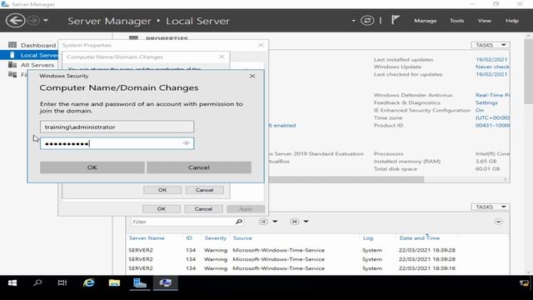Click Windows Defender Real-Time link
This screenshot has width=533, height=300.
tap(492, 95)
